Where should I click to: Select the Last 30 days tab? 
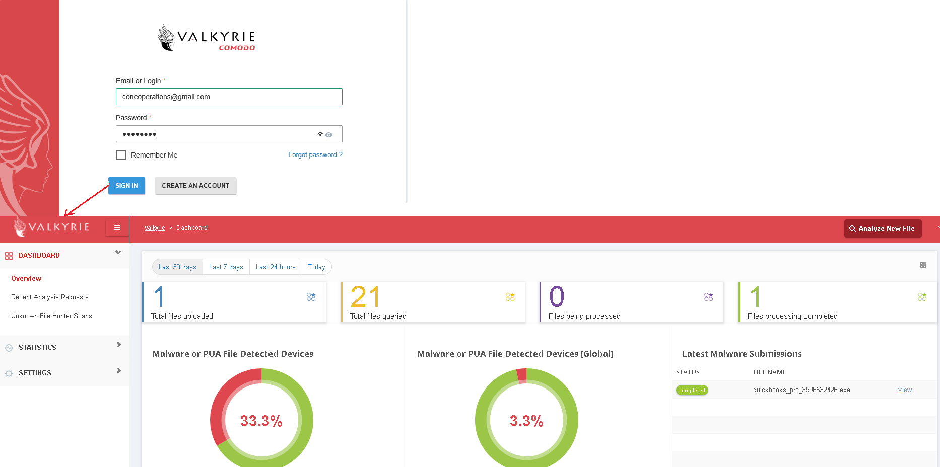pyautogui.click(x=177, y=267)
